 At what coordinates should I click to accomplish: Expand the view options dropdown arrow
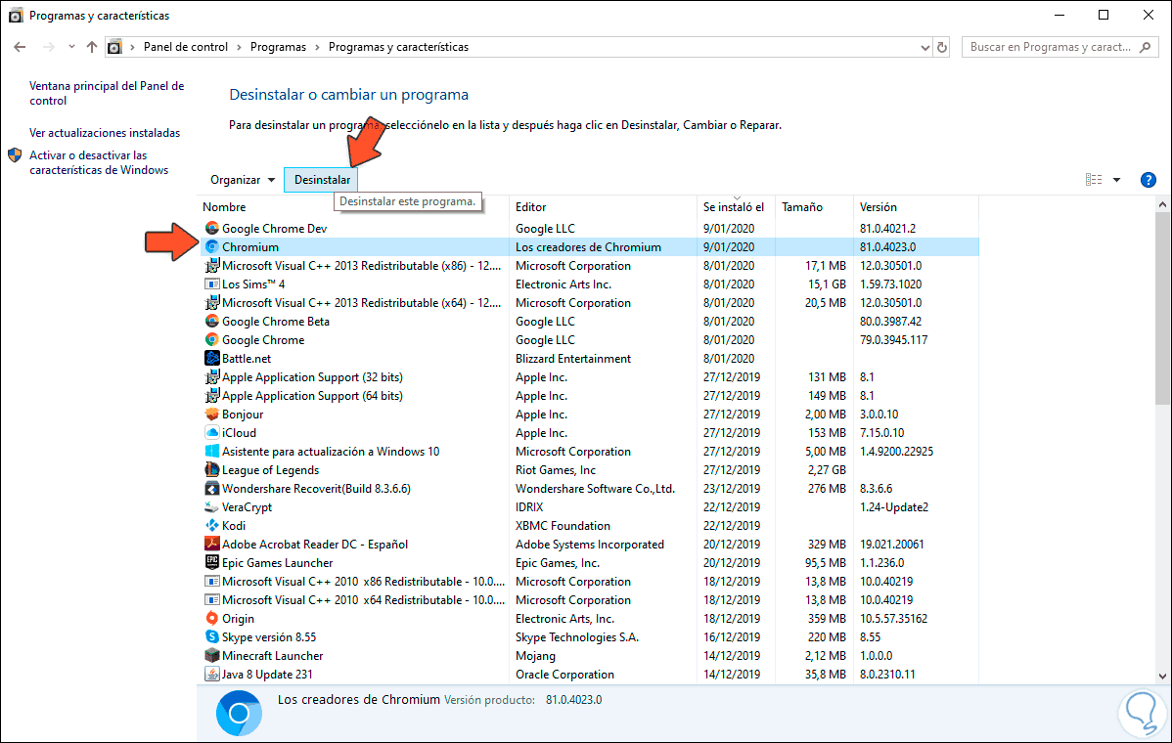point(1116,180)
